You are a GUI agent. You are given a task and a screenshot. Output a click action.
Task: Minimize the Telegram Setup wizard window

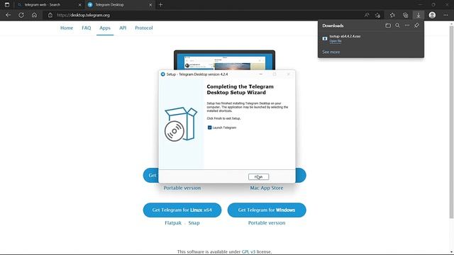(x=260, y=74)
